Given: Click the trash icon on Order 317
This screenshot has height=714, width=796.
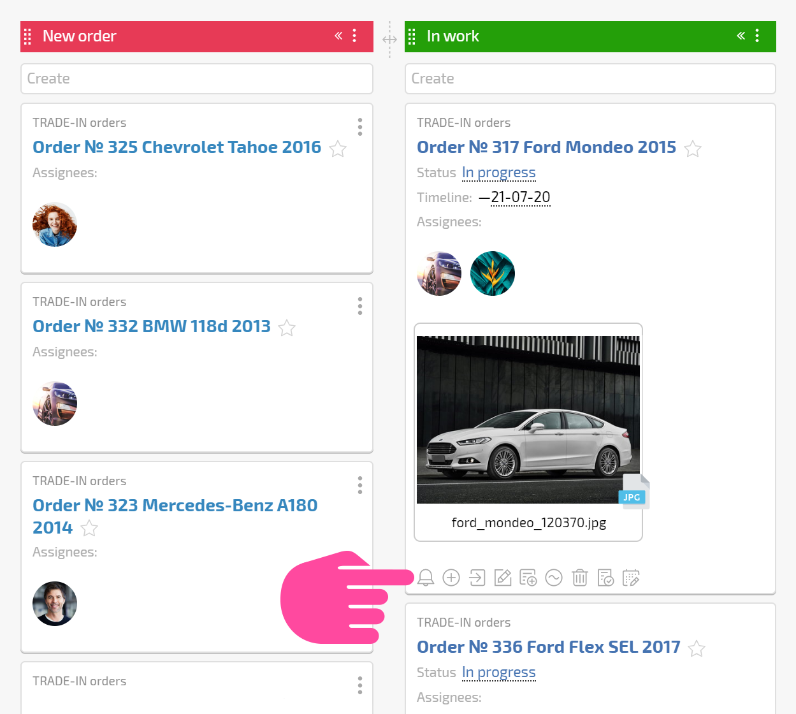Looking at the screenshot, I should pos(580,578).
